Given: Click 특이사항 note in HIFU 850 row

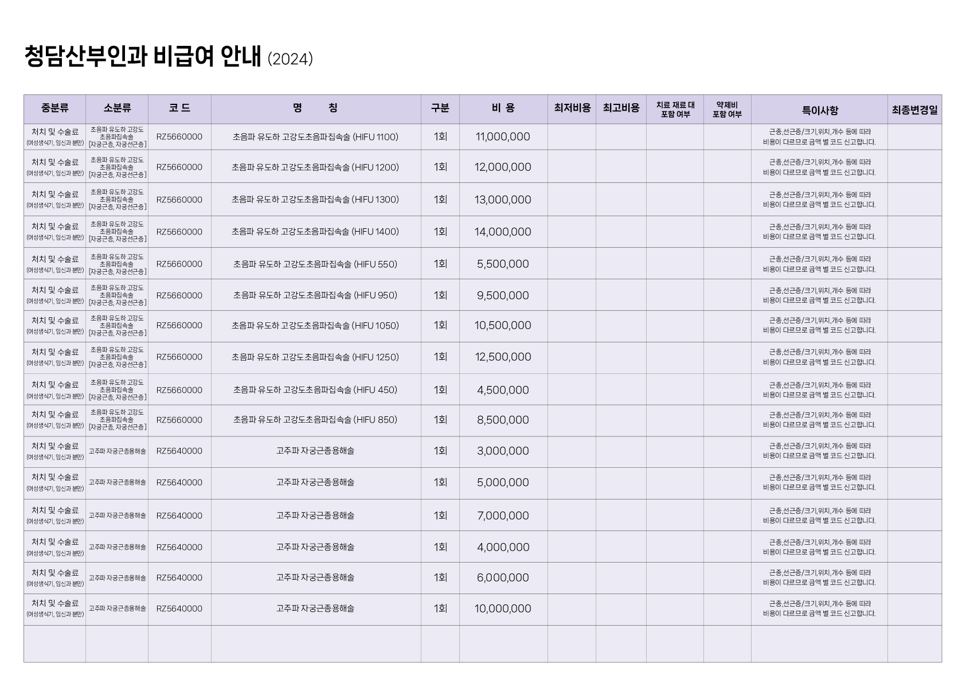Looking at the screenshot, I should pyautogui.click(x=819, y=420).
